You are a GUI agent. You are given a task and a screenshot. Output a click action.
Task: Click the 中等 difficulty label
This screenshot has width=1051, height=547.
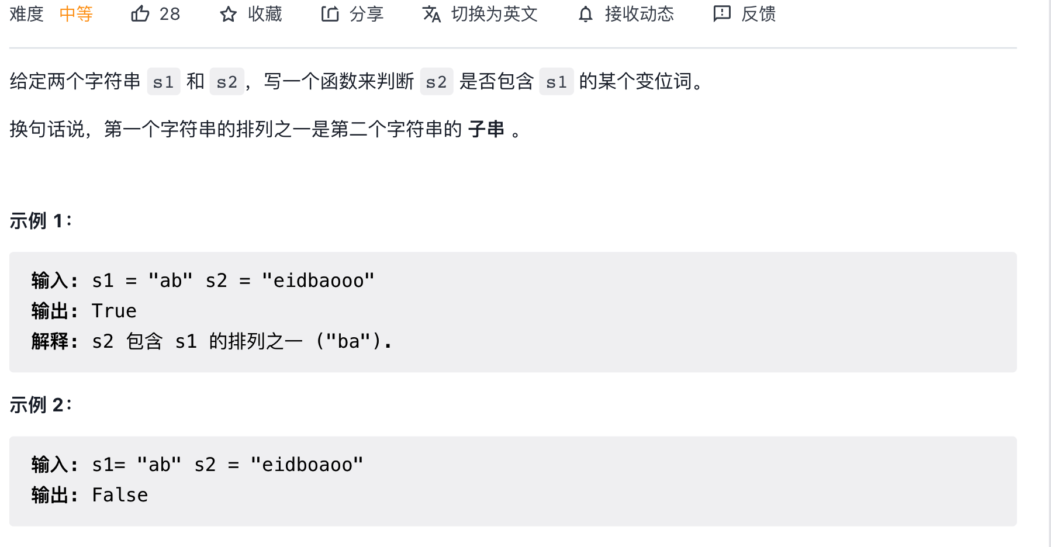point(76,14)
